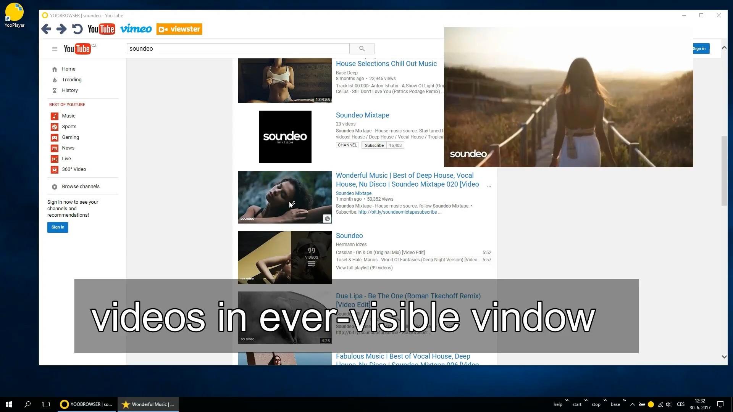Open the taskbar search magnifier
Screen dimensions: 733x412
pos(27,404)
